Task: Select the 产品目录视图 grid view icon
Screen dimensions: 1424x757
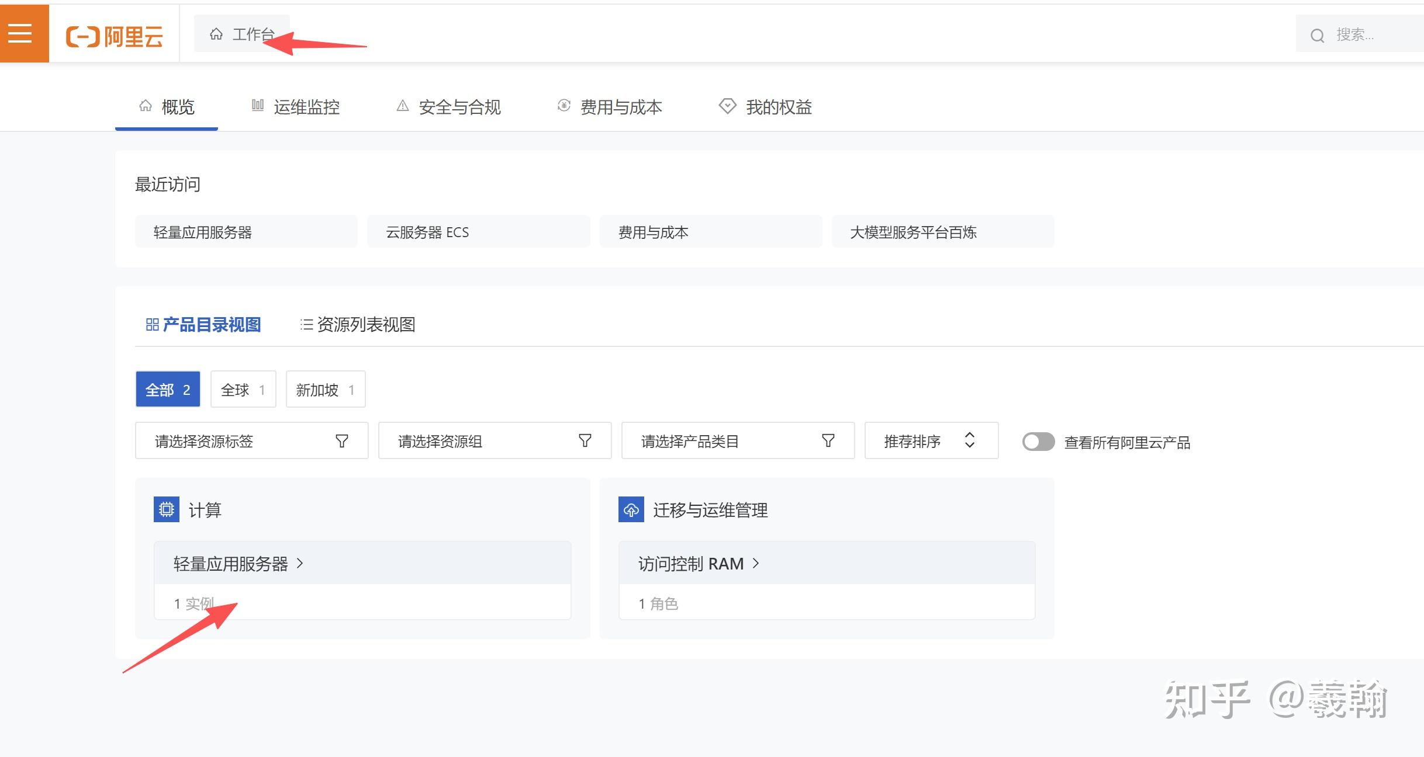Action: tap(153, 324)
